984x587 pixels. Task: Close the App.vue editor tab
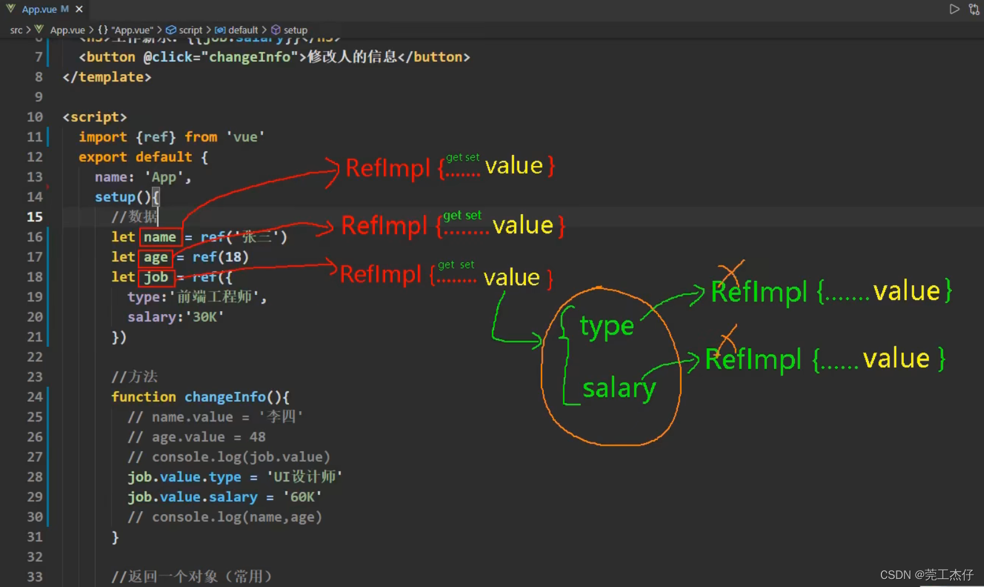click(x=79, y=9)
